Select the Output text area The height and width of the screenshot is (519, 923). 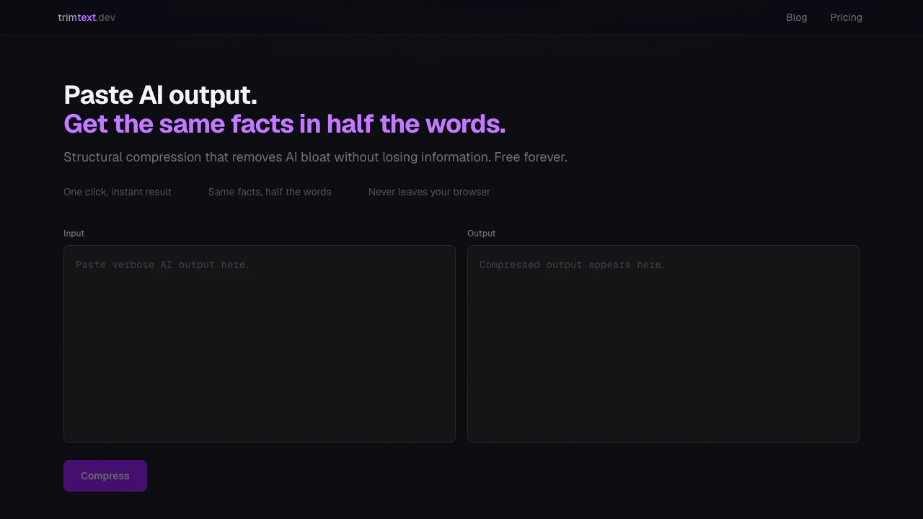663,344
